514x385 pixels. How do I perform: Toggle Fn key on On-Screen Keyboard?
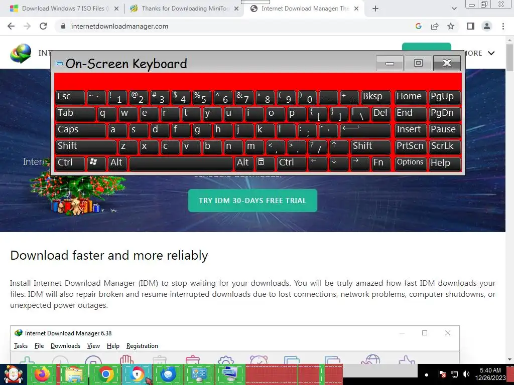tap(381, 163)
